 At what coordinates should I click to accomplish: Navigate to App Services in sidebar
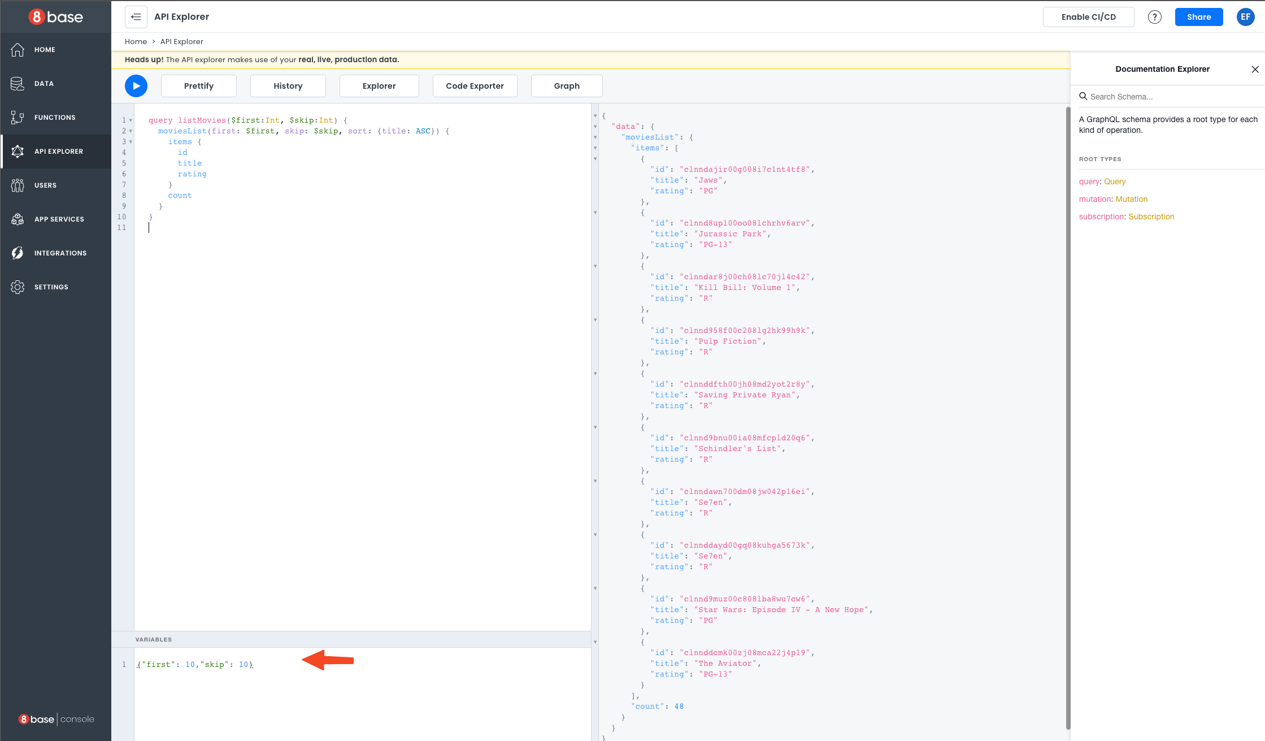(59, 219)
